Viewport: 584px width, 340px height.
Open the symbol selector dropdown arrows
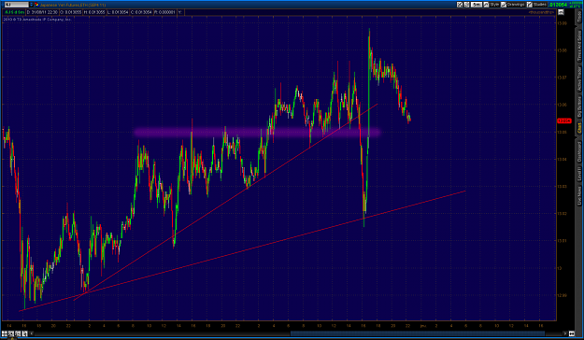pyautogui.click(x=31, y=5)
